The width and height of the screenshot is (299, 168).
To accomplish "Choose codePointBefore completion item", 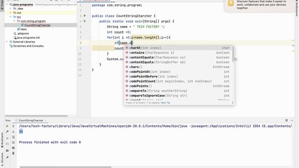I will coord(178,77).
